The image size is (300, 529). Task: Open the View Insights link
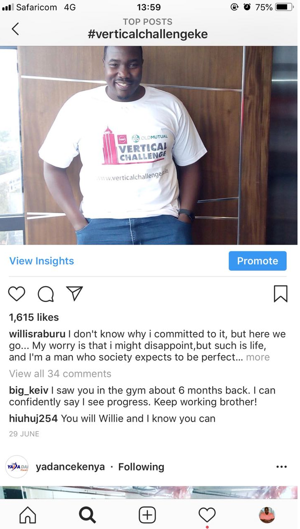pyautogui.click(x=42, y=261)
